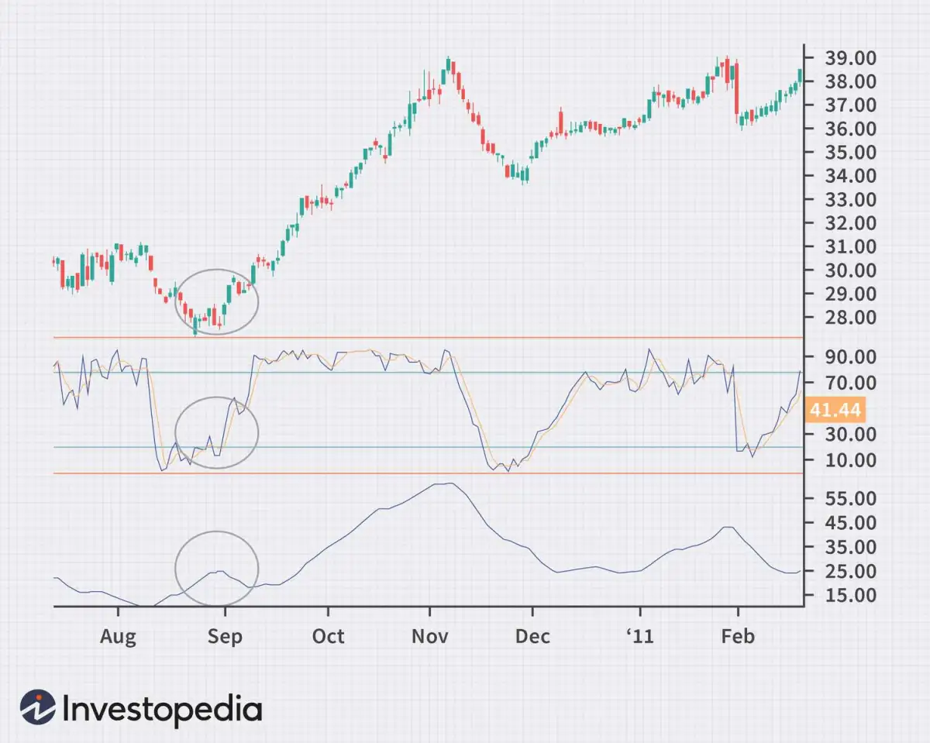Image resolution: width=930 pixels, height=743 pixels.
Task: Click the Investopedia wordmark text
Action: pos(162,709)
